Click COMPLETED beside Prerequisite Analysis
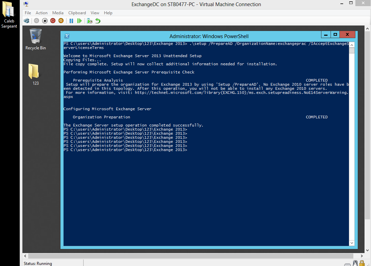Image resolution: width=371 pixels, height=266 pixels. (317, 80)
